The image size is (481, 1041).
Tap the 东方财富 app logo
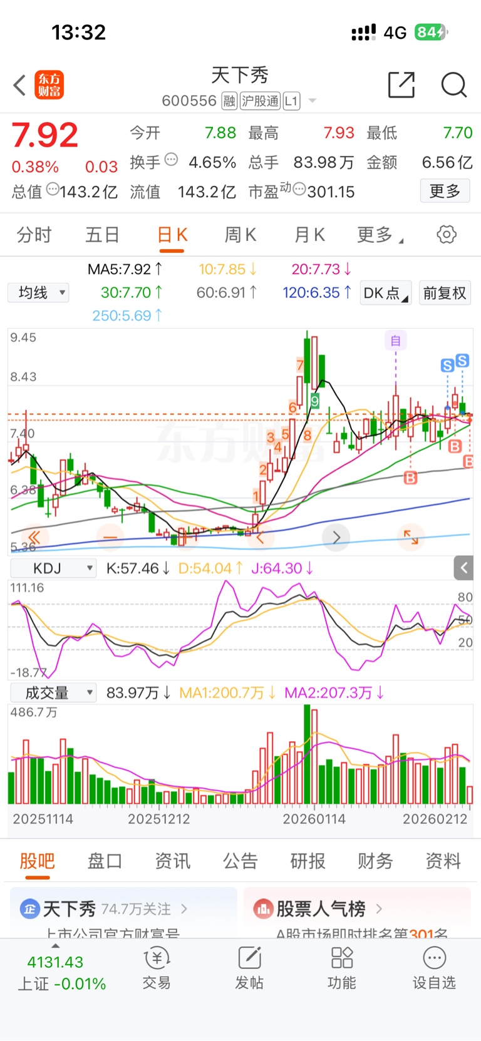pos(49,85)
